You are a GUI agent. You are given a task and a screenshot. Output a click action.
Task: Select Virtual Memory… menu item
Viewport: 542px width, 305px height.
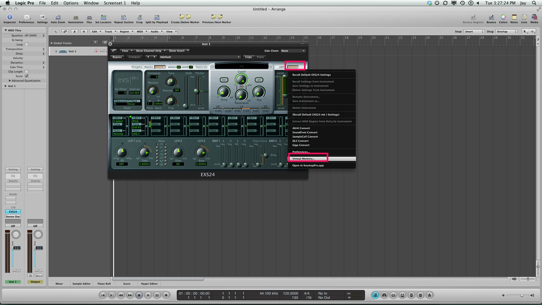[x=322, y=159]
